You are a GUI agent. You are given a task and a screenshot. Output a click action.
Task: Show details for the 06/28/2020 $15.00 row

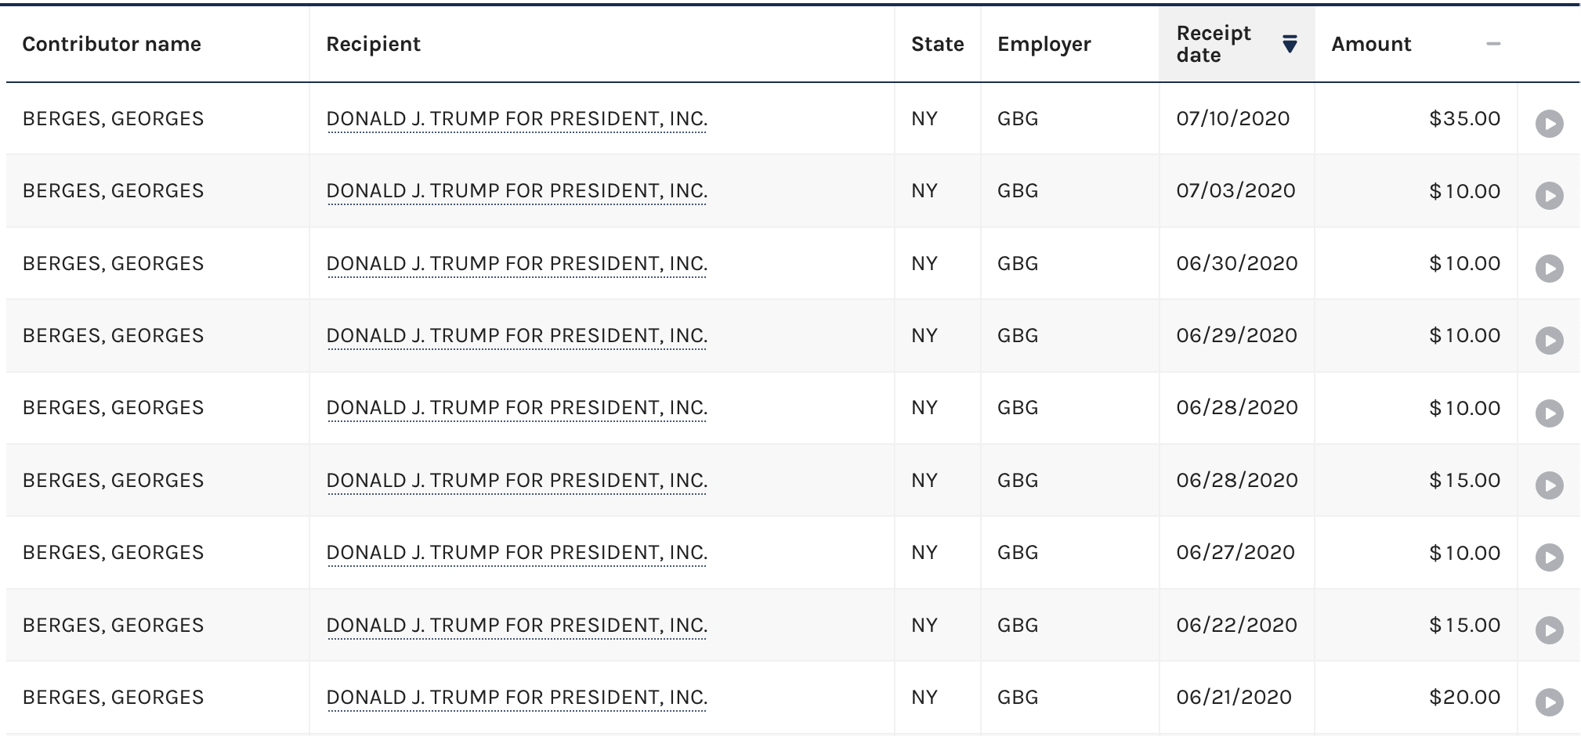click(x=1549, y=485)
